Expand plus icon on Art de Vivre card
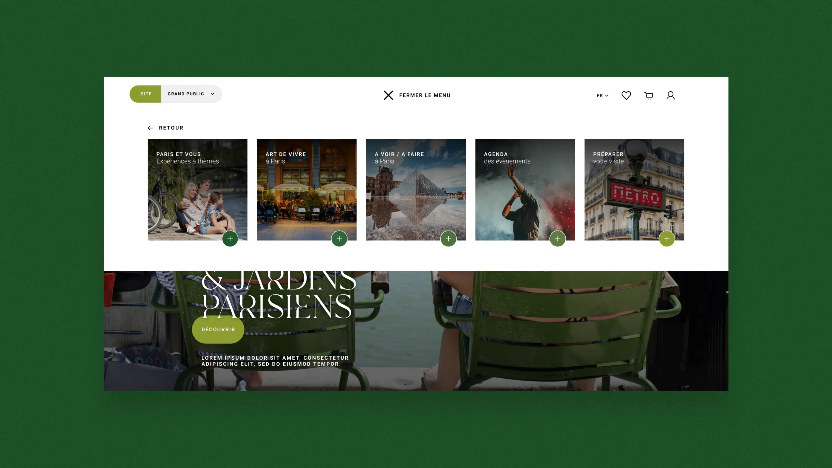Viewport: 832px width, 468px height. tap(339, 239)
